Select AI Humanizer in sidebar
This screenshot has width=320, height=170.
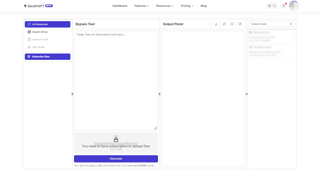pyautogui.click(x=48, y=24)
